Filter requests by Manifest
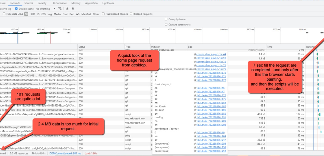 point(86,14)
